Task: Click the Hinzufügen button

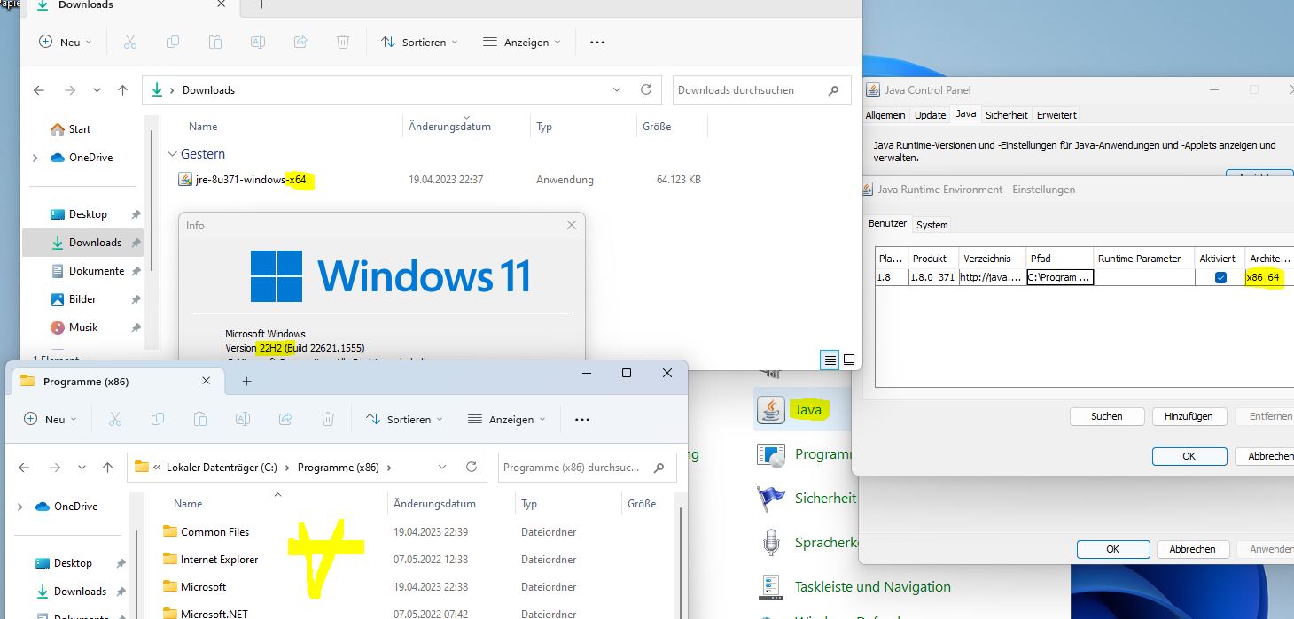Action: click(x=1188, y=416)
